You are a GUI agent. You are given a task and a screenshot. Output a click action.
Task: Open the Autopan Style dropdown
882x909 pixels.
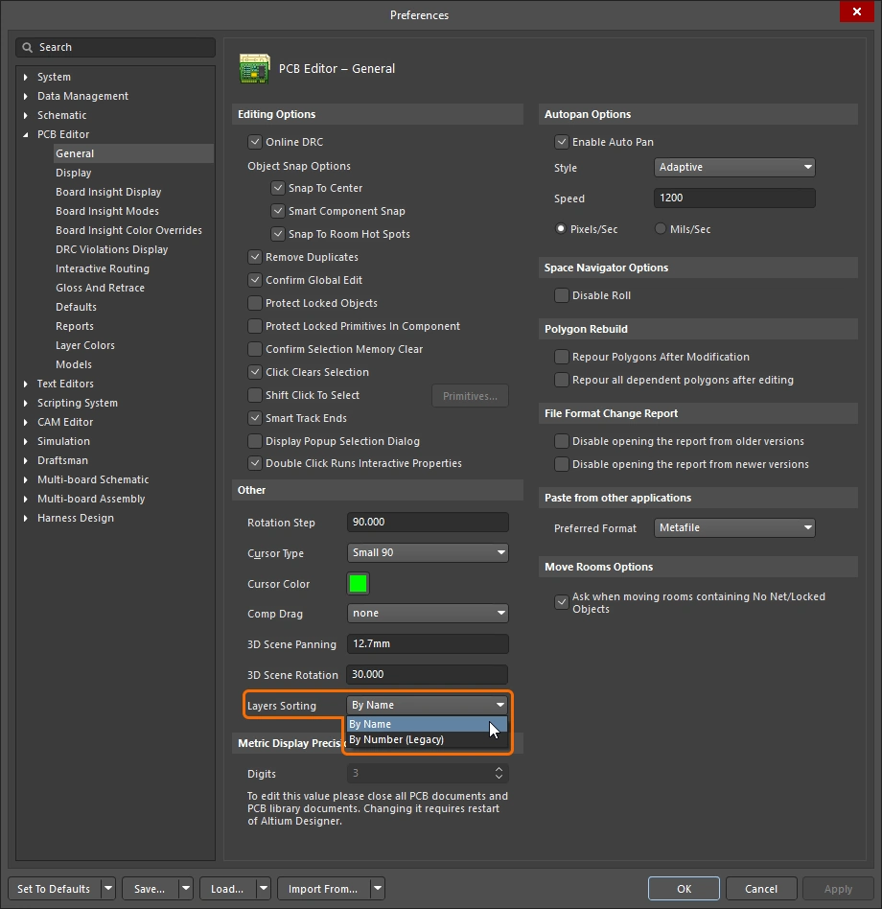point(734,167)
